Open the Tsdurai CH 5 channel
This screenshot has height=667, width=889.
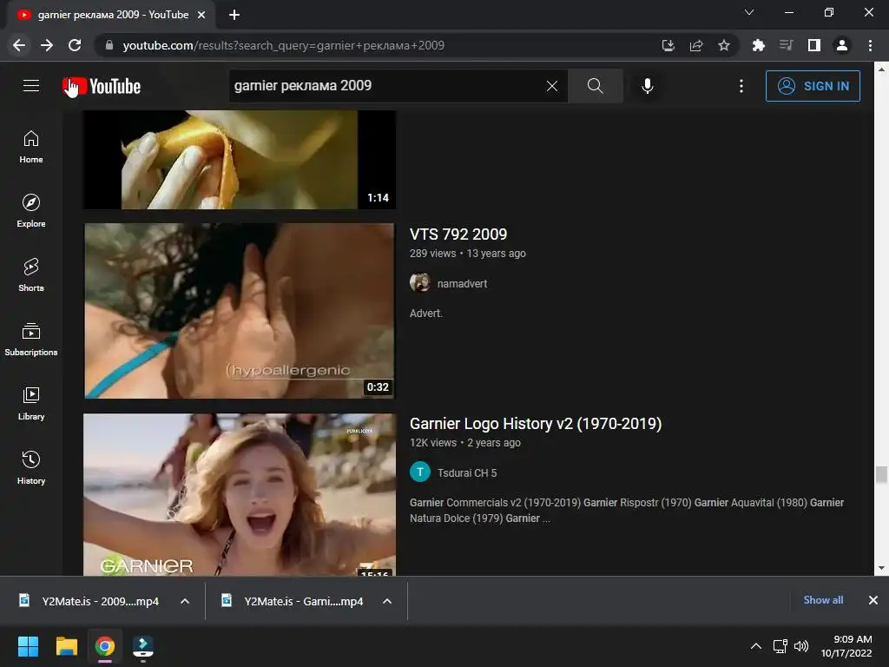(467, 473)
